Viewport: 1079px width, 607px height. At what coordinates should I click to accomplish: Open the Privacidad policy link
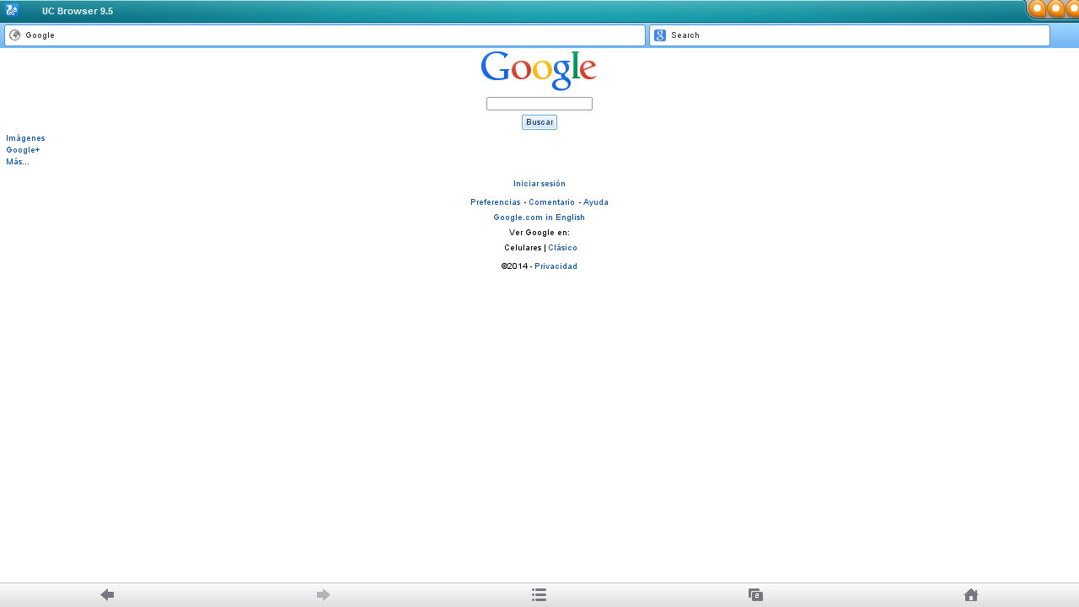tap(556, 266)
